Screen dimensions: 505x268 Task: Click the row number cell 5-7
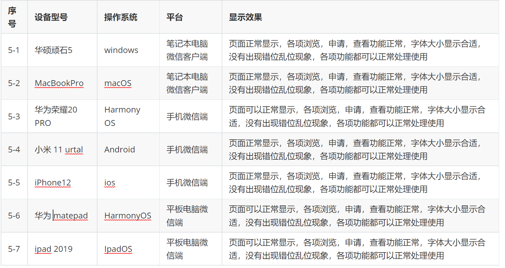[x=14, y=249]
